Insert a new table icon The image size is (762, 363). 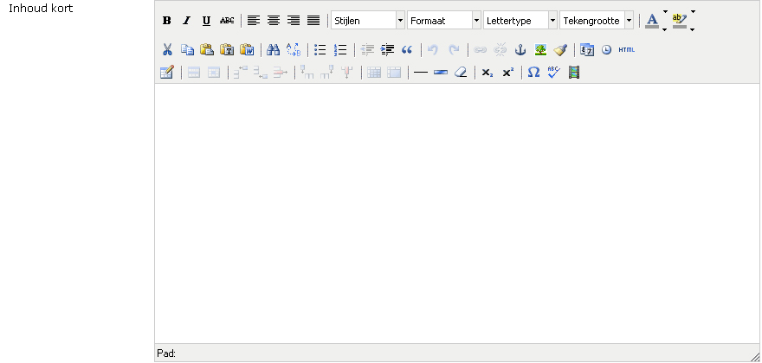click(166, 73)
